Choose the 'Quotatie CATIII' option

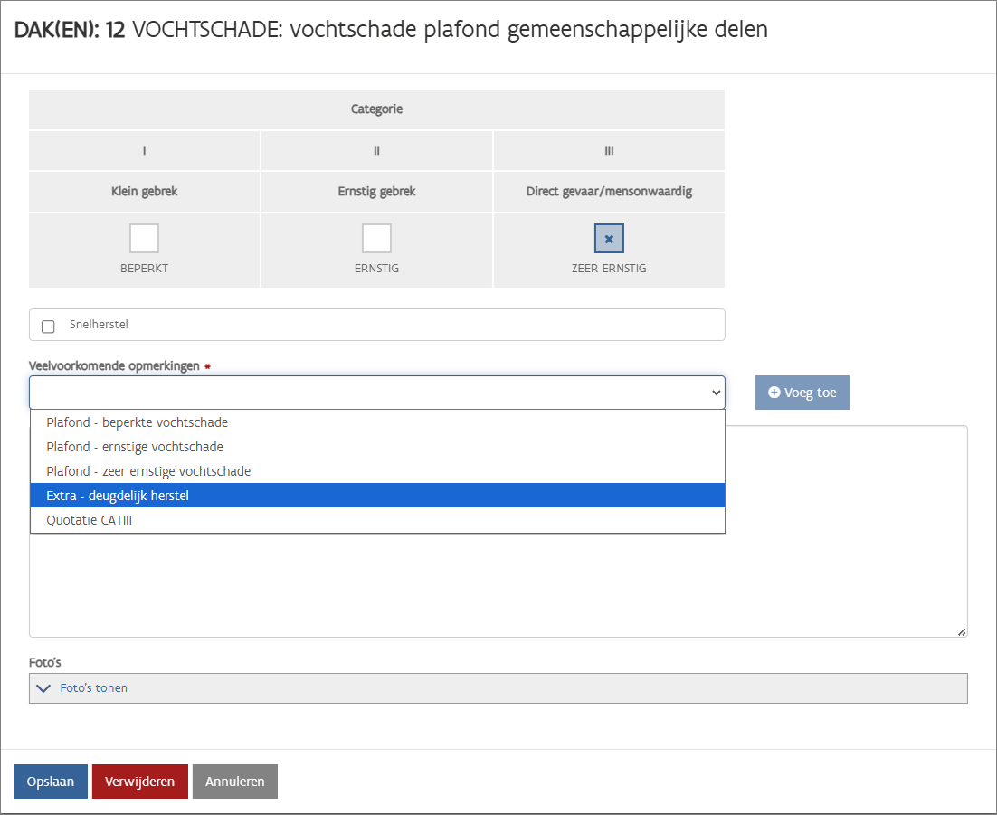pos(89,520)
